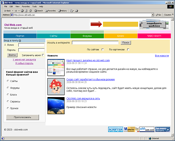Viewport: 175px width, 141px height.
Task: Go to the Home page icon
Action: pyautogui.click(x=30, y=11)
